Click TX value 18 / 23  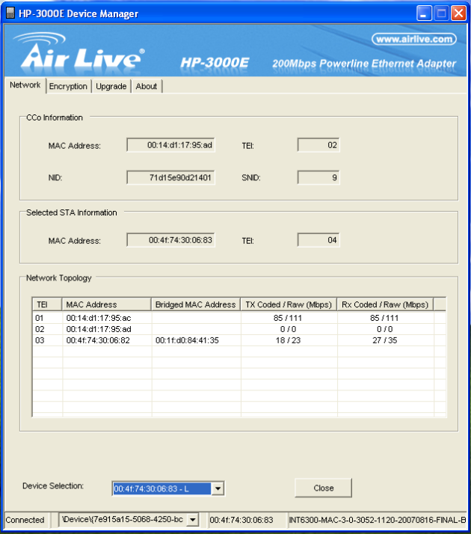tap(288, 340)
